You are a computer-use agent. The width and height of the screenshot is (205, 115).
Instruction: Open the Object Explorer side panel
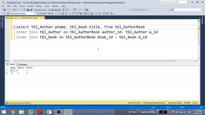coord(2,22)
